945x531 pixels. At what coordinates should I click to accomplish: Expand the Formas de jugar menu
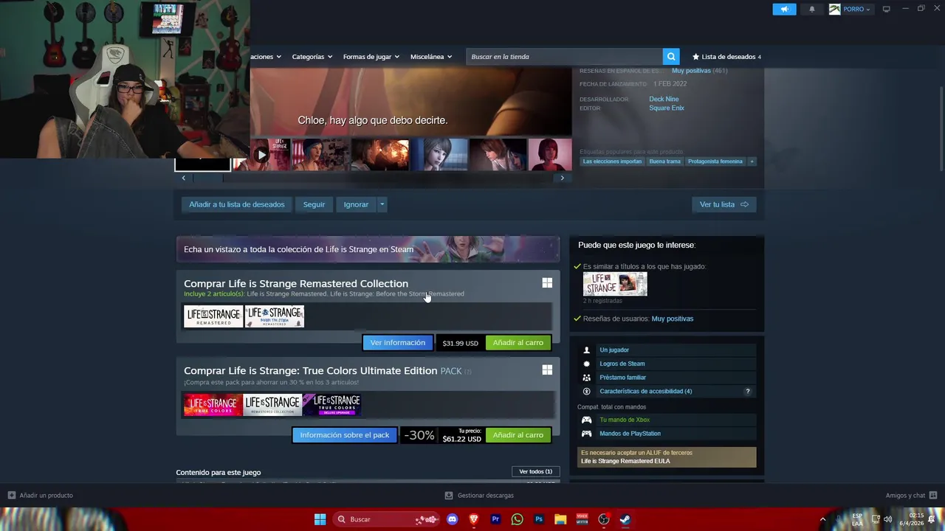(371, 57)
